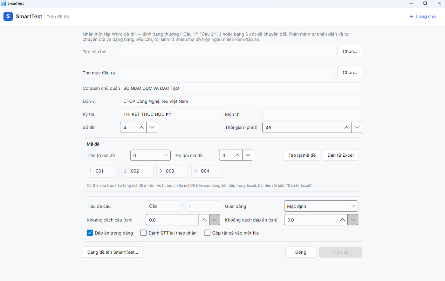The width and height of the screenshot is (445, 281).
Task: Increase Độ dài mã đề with up arrow
Action: (237, 155)
